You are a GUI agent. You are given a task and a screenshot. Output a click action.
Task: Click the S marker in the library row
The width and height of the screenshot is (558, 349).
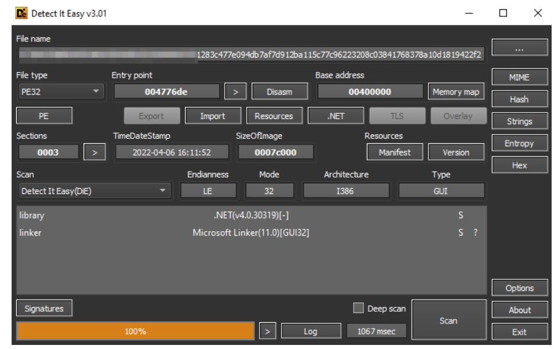pos(461,215)
